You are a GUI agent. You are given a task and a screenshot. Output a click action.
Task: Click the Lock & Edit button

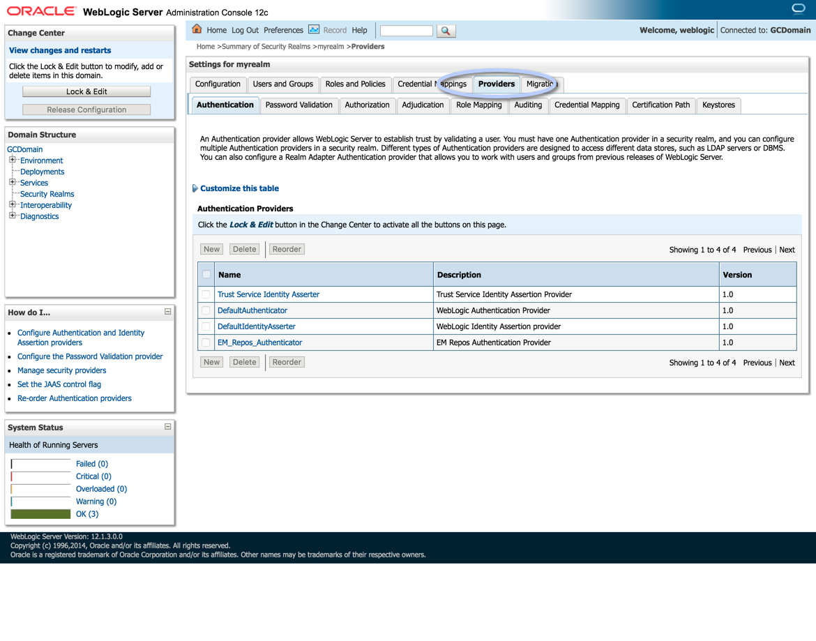coord(86,91)
